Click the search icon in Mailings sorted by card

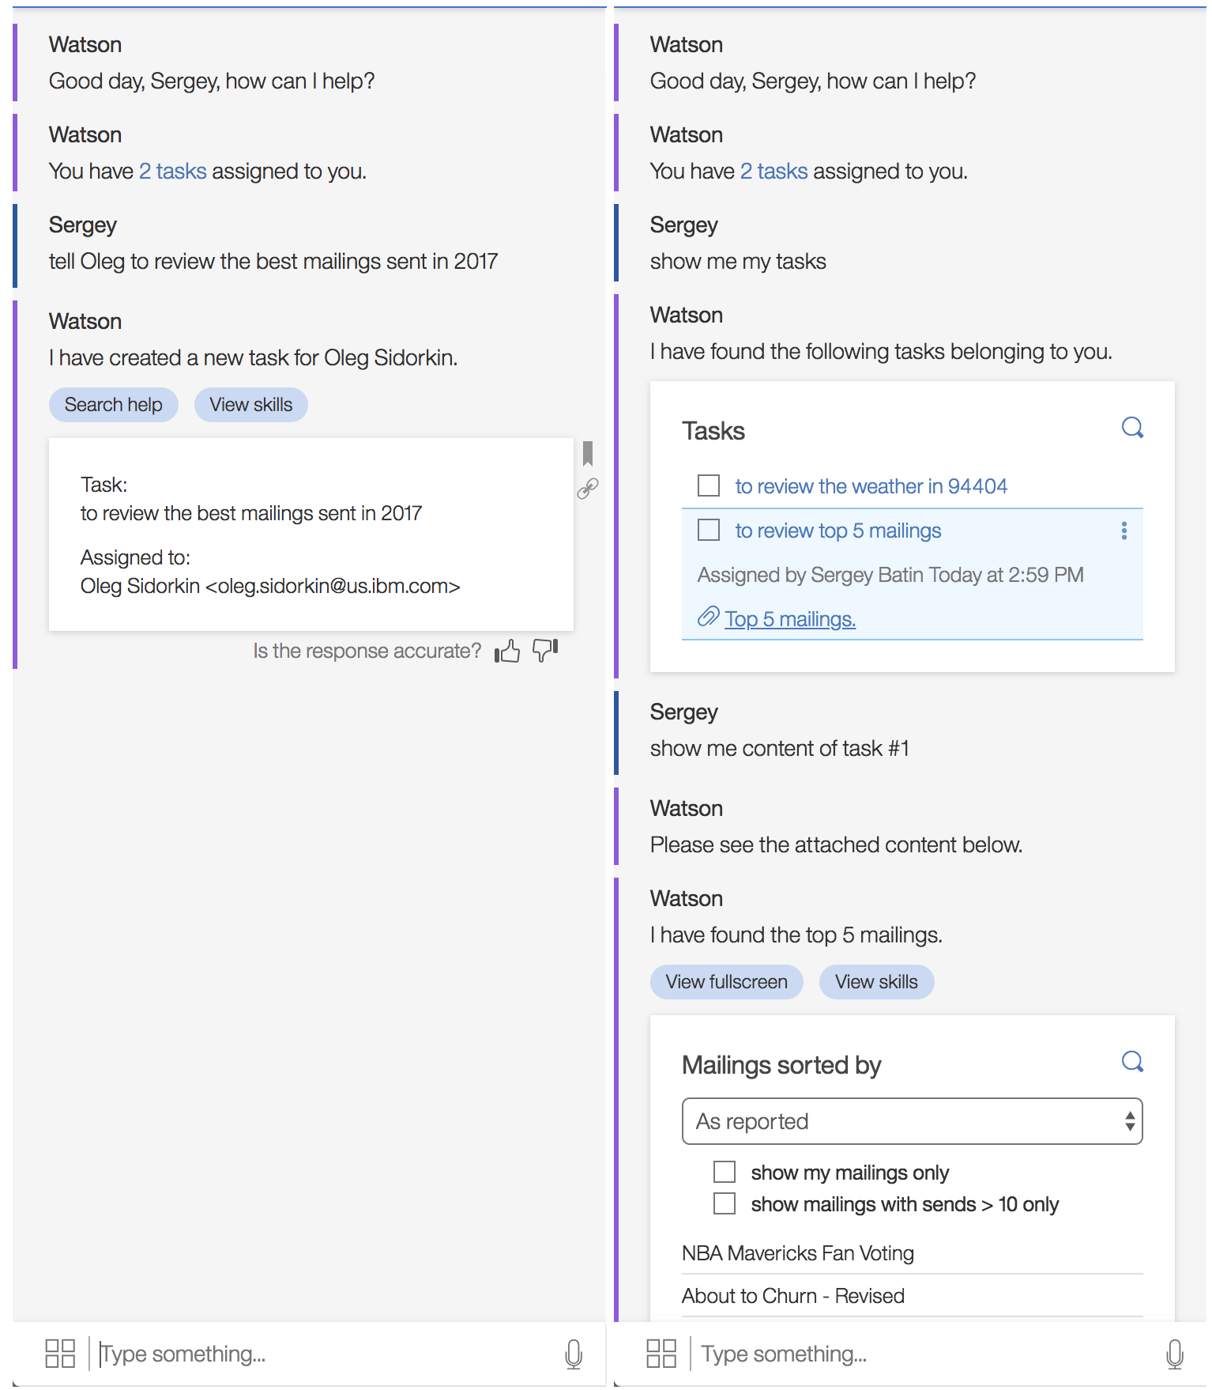1132,1062
